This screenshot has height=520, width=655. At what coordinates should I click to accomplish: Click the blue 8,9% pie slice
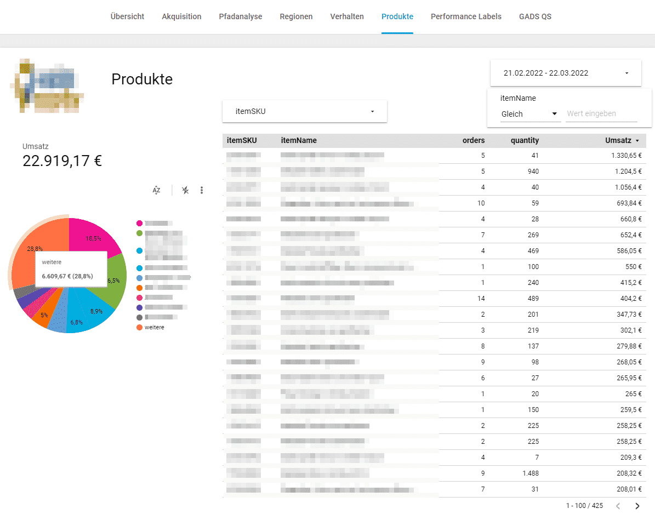(x=95, y=310)
